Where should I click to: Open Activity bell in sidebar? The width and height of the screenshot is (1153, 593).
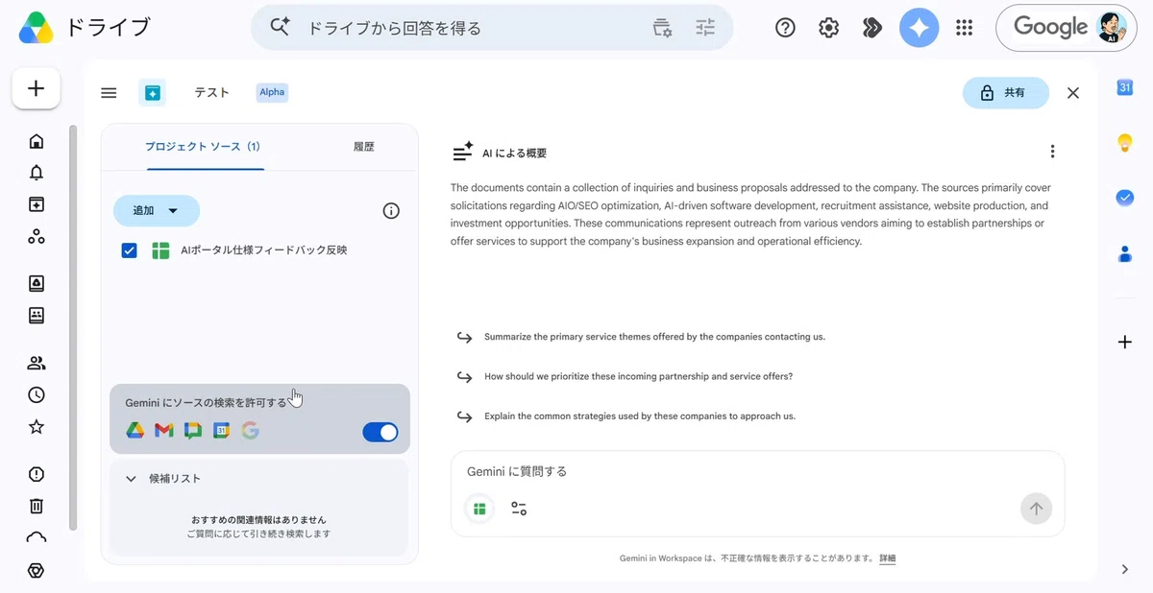click(37, 173)
